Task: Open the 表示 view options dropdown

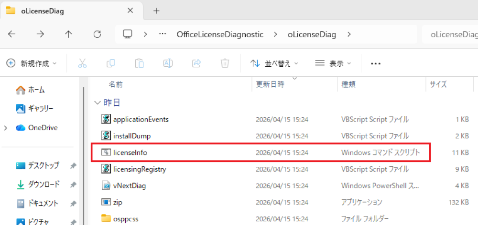Action: pos(334,63)
